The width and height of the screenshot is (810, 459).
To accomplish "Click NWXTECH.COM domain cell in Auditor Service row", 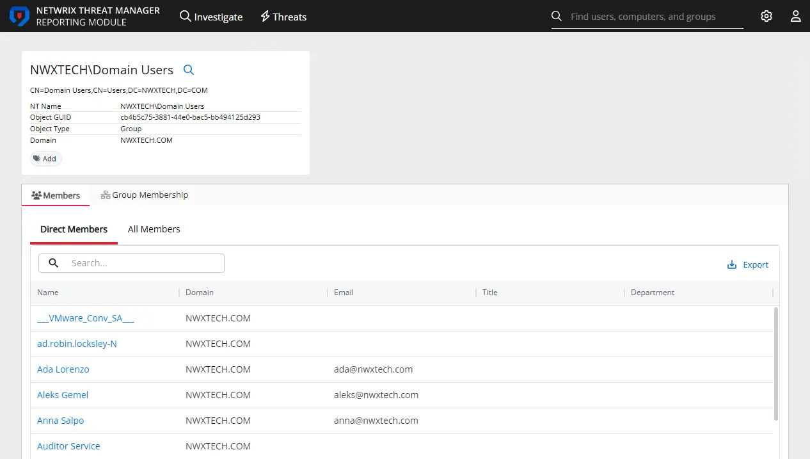I will tap(218, 446).
